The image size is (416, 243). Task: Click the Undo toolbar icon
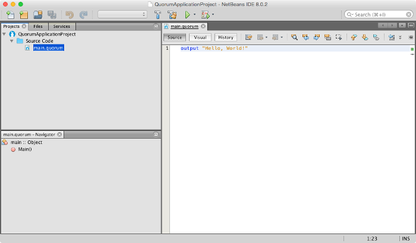[70, 15]
